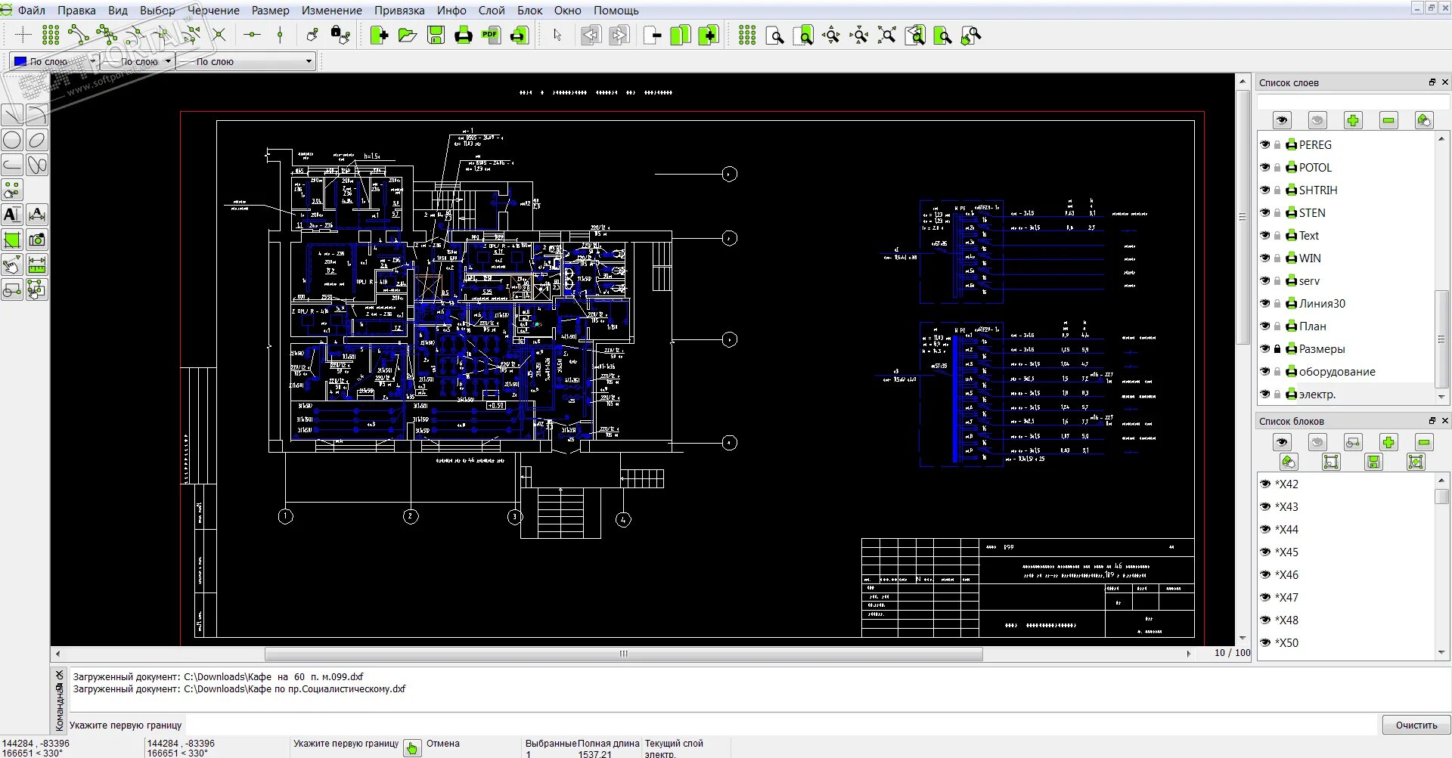Click the lock relative zero icon
Image resolution: width=1452 pixels, height=758 pixels.
click(340, 35)
